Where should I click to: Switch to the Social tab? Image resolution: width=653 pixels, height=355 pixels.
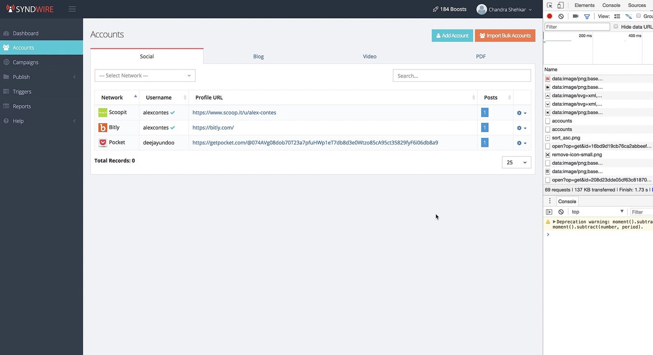tap(147, 56)
